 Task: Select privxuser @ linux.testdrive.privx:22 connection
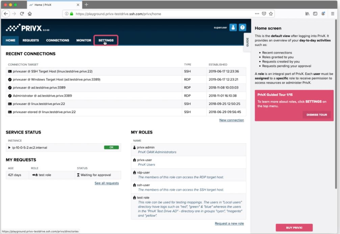pyautogui.click(x=39, y=104)
